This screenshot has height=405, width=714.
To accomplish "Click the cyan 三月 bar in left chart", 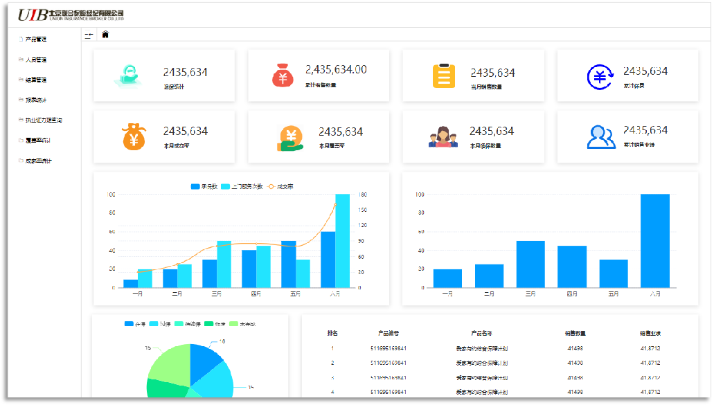I will tap(224, 264).
